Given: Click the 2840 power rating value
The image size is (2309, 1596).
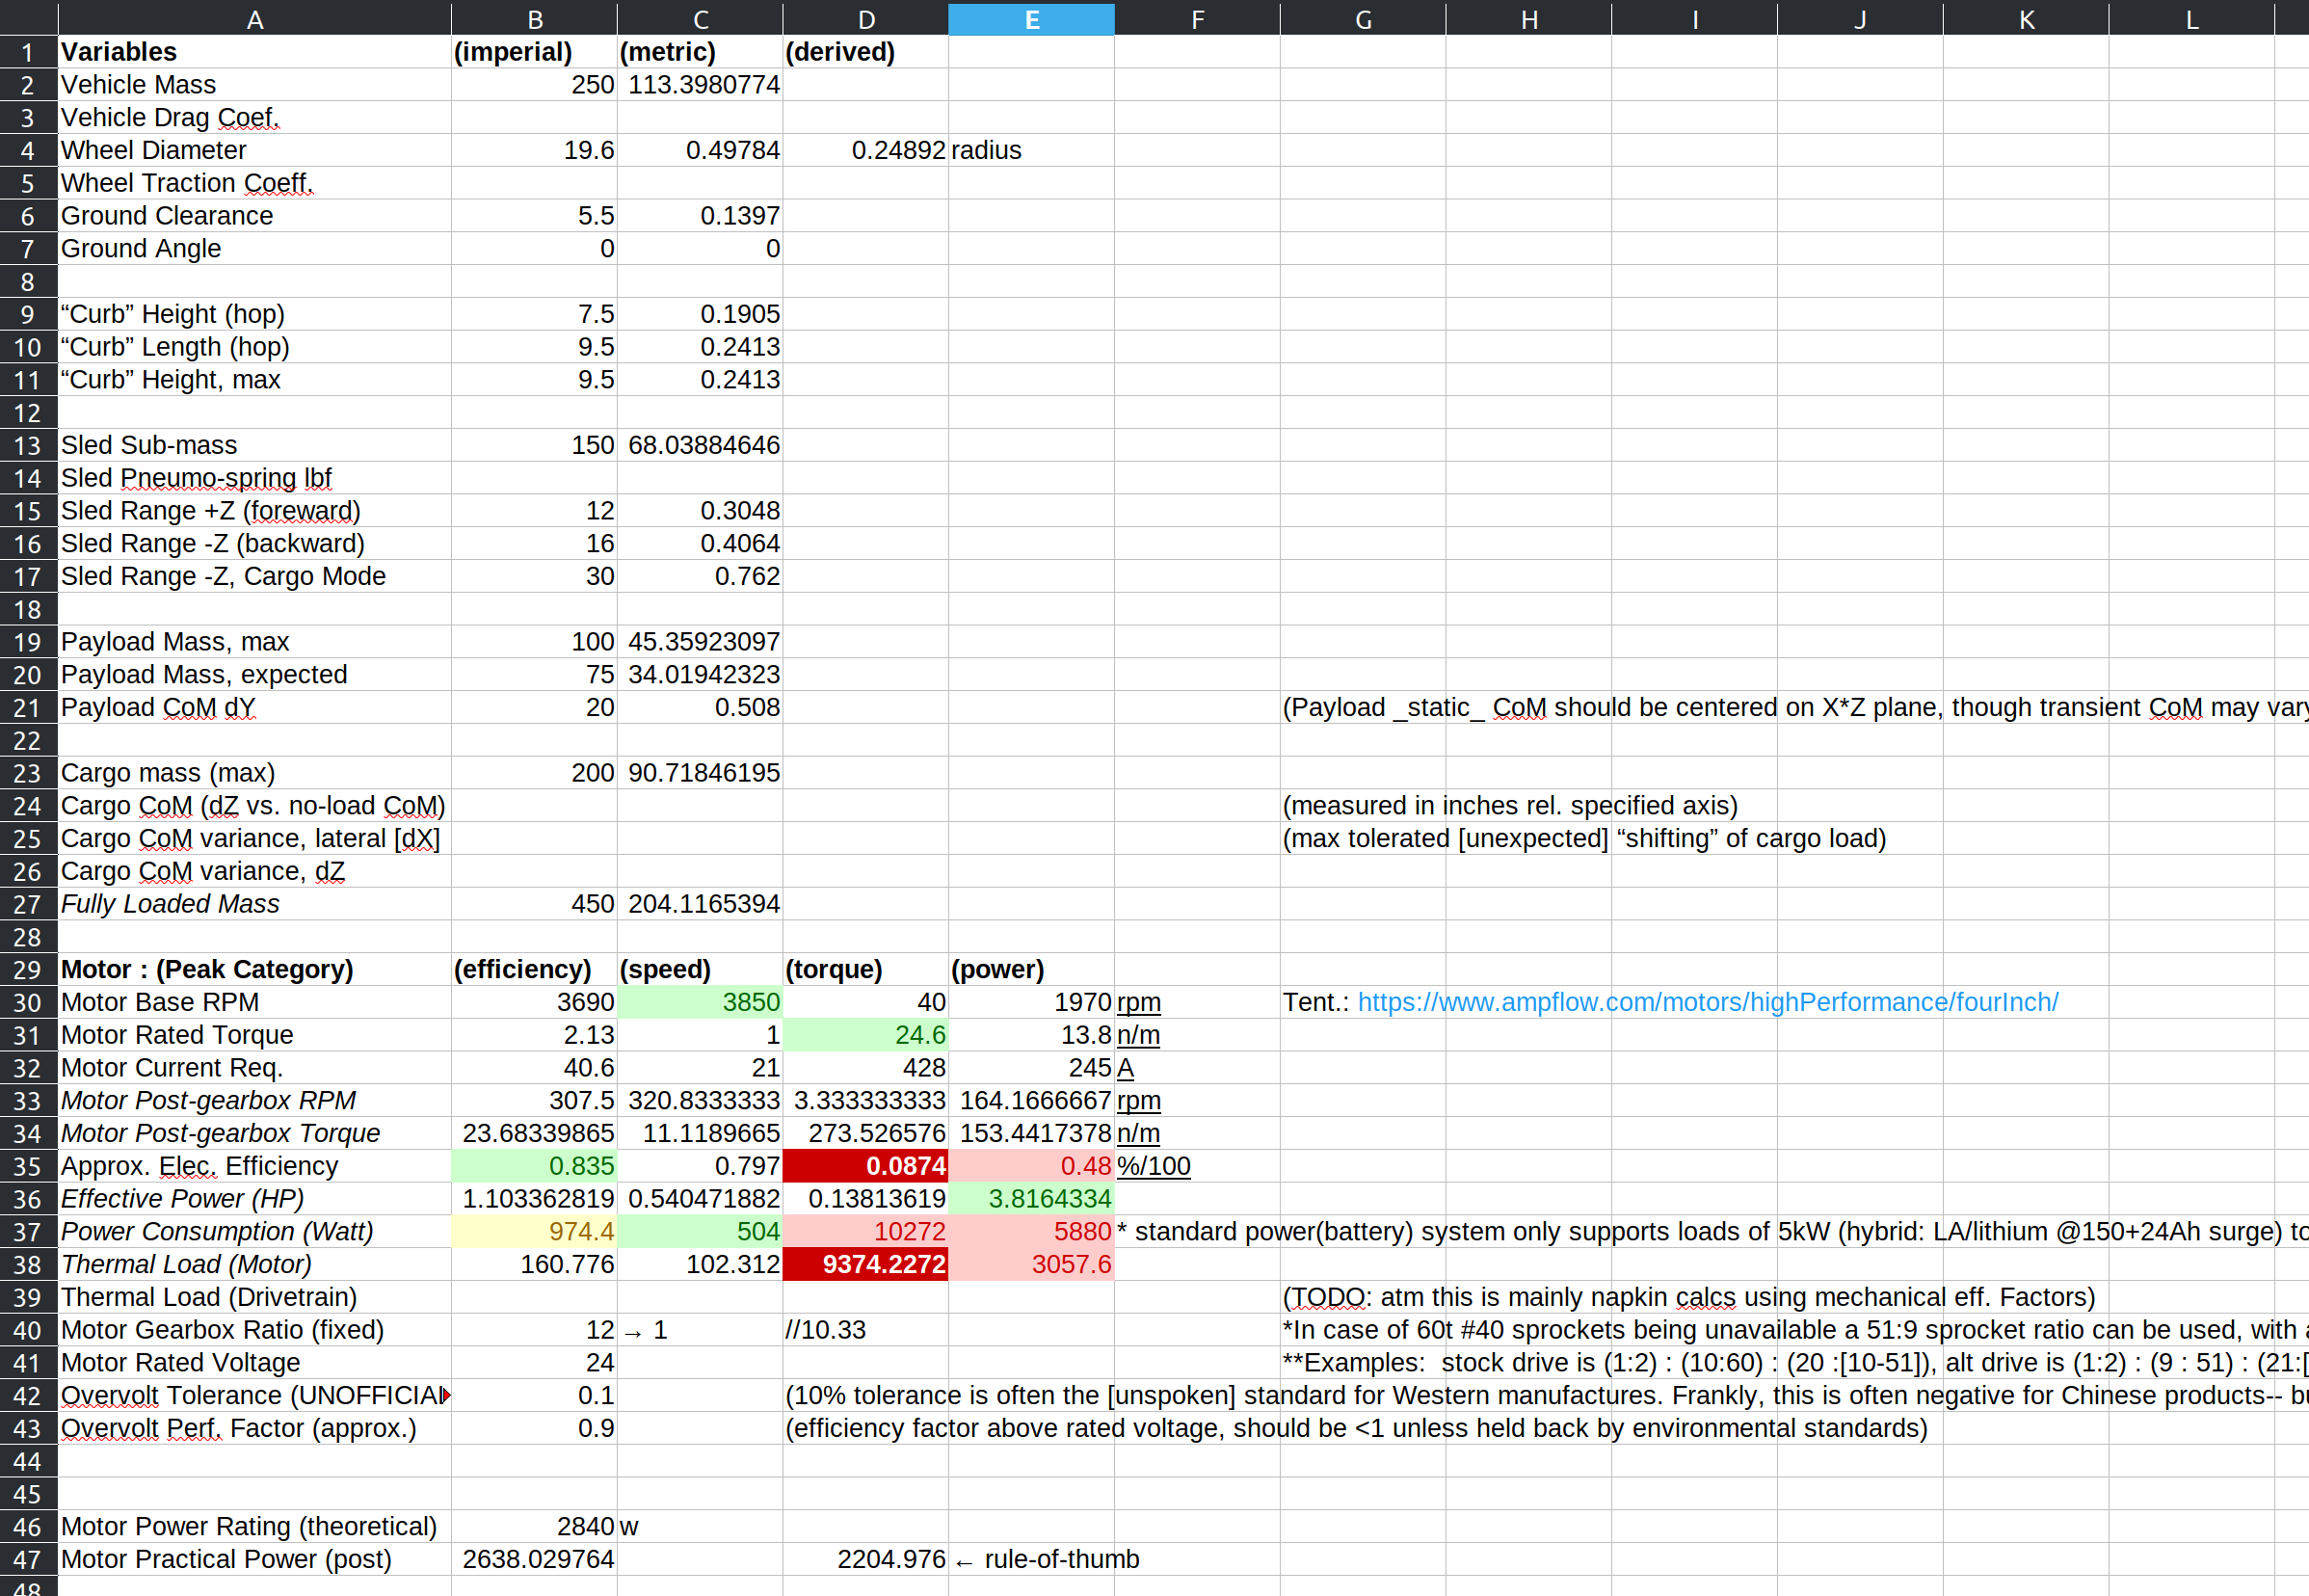Looking at the screenshot, I should tap(534, 1526).
